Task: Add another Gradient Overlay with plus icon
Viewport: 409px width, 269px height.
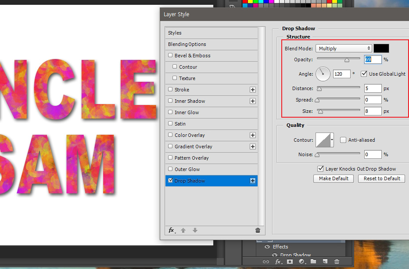Action: point(252,147)
